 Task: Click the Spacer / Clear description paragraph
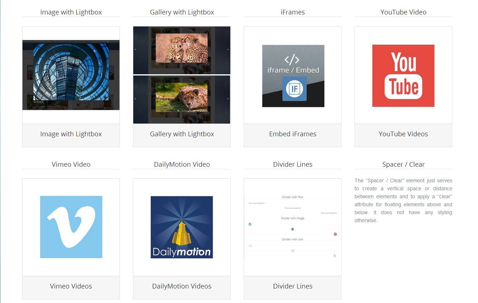pyautogui.click(x=403, y=200)
